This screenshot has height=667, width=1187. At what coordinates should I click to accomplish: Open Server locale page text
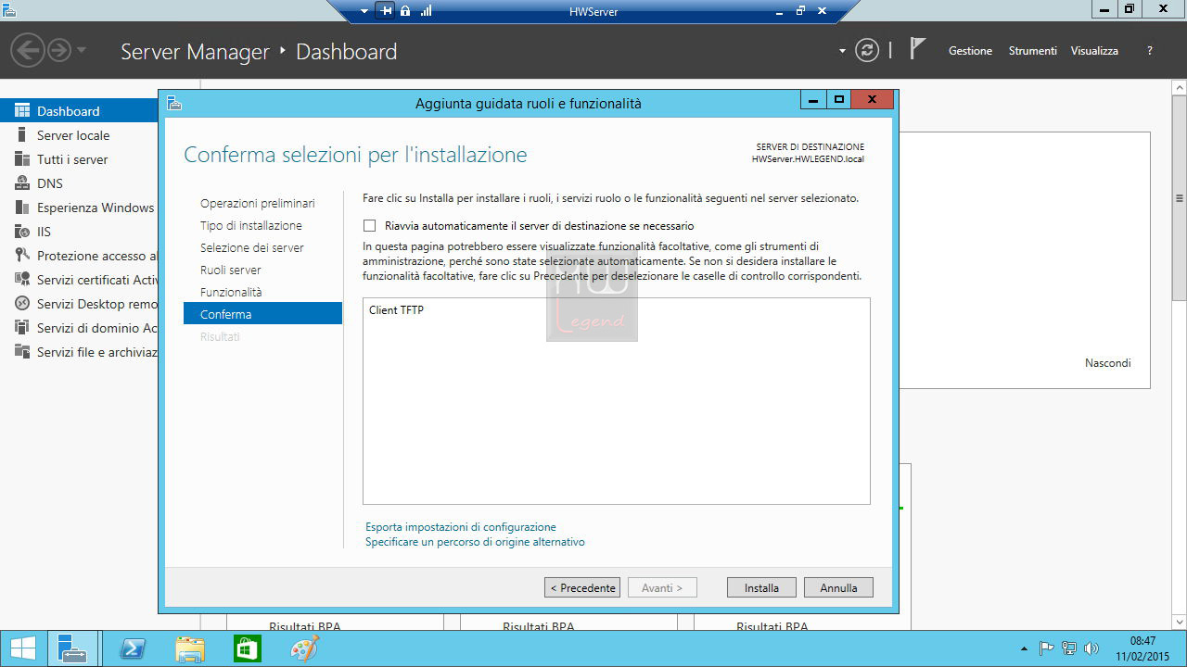(73, 135)
